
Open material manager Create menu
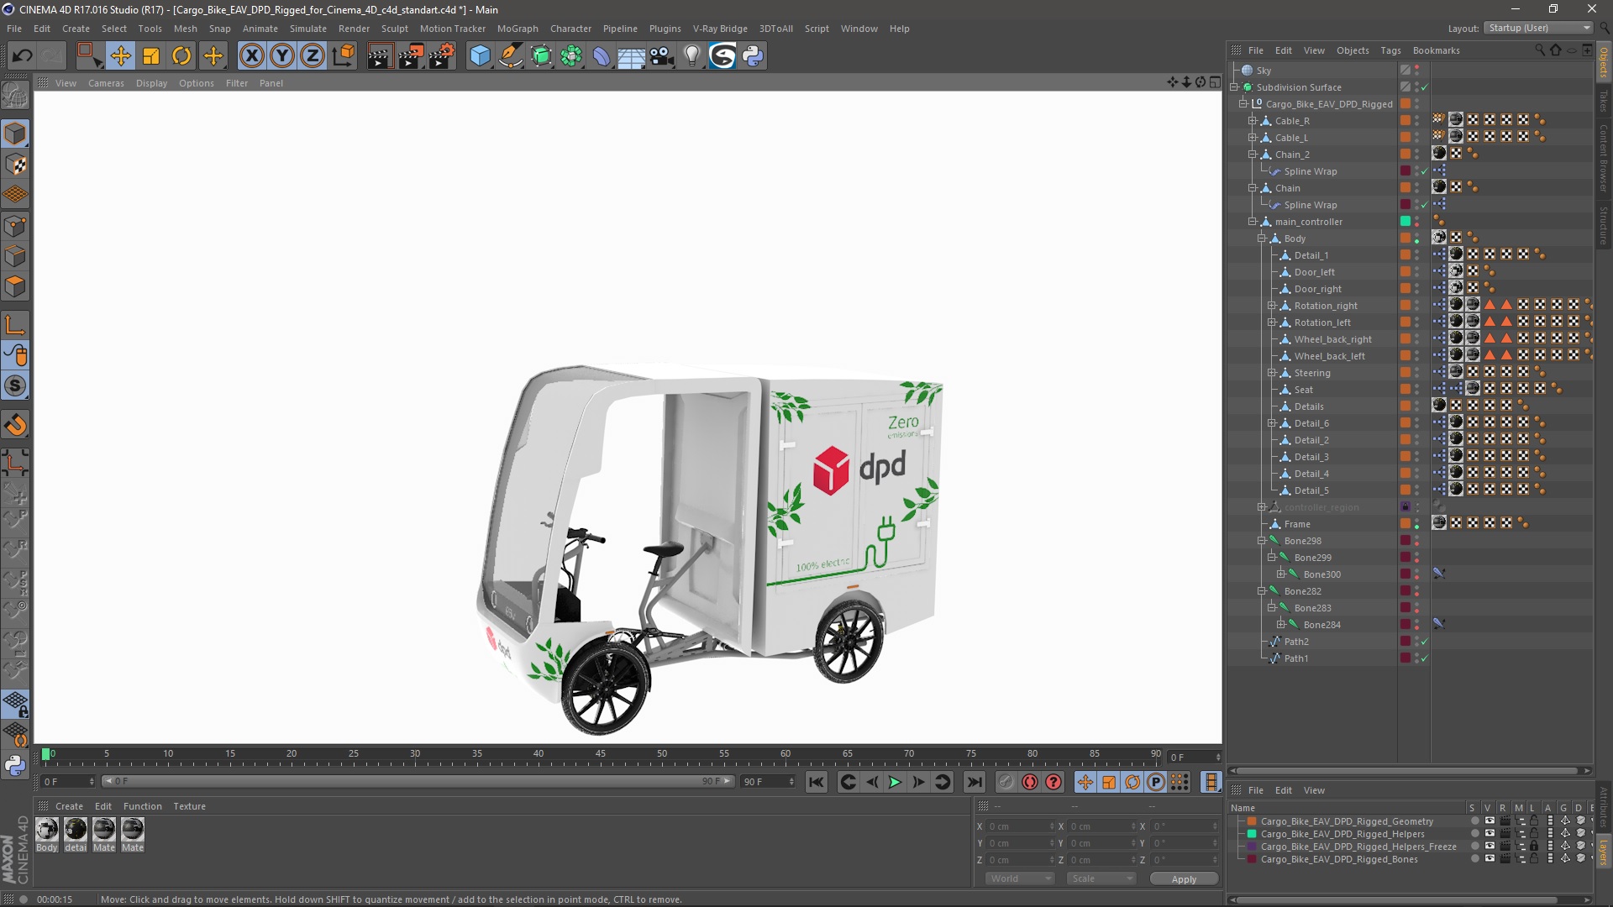[x=69, y=806]
